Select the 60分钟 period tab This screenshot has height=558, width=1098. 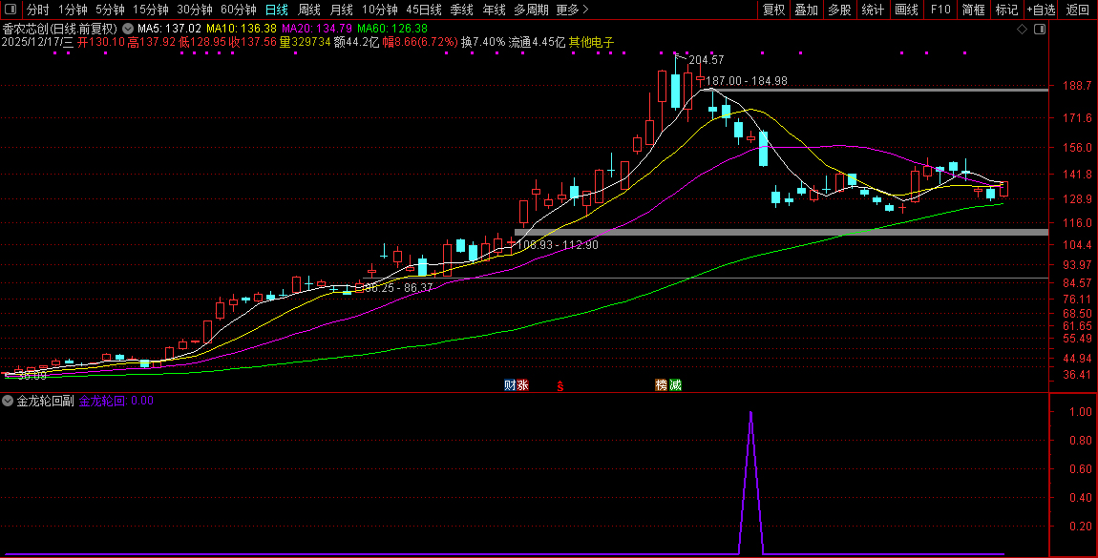pos(239,10)
